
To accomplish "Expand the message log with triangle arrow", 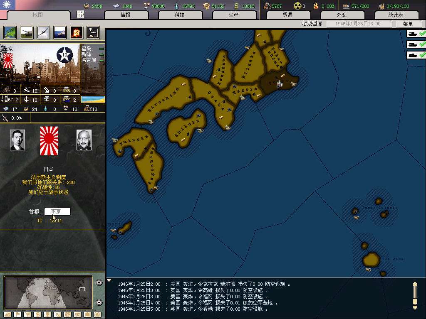I will 109,281.
